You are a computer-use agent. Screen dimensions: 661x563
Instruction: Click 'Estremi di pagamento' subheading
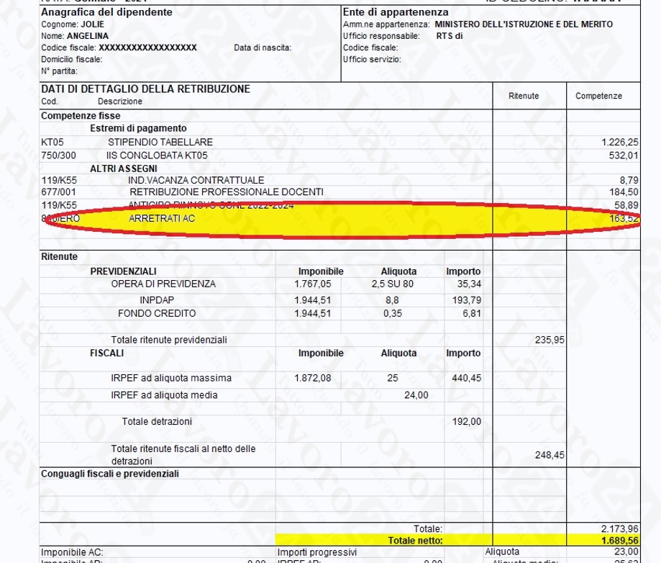pos(138,128)
